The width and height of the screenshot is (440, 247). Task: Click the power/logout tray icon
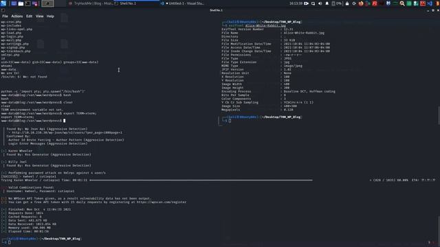[x=354, y=3]
